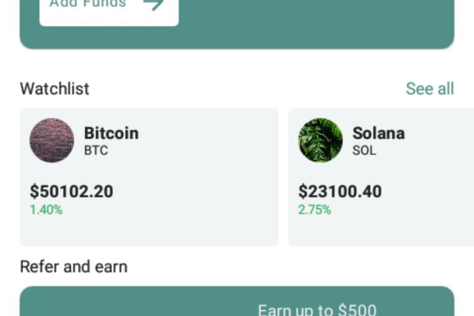Select the Bitcoin name label
The height and width of the screenshot is (316, 474).
(x=111, y=133)
